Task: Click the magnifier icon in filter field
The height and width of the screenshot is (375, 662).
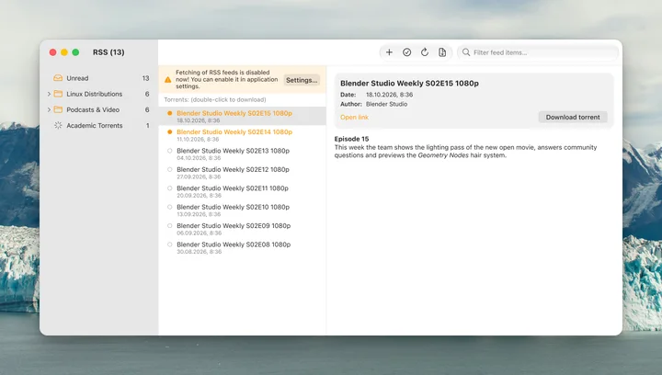Action: click(x=465, y=52)
